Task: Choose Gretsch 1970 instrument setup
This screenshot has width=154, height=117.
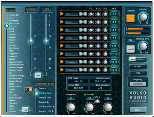Action: [45, 98]
